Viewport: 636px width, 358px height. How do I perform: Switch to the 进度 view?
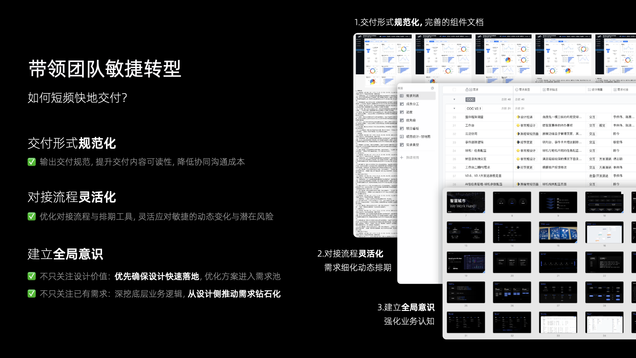[409, 112]
